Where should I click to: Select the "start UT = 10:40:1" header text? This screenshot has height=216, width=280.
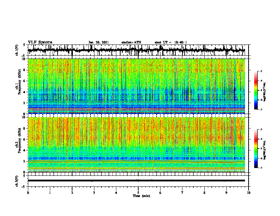click(x=171, y=42)
